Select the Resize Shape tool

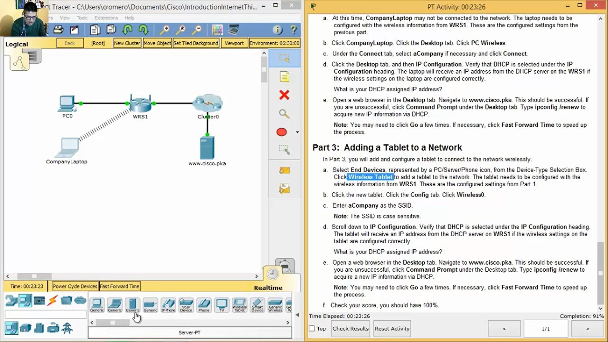point(284,150)
